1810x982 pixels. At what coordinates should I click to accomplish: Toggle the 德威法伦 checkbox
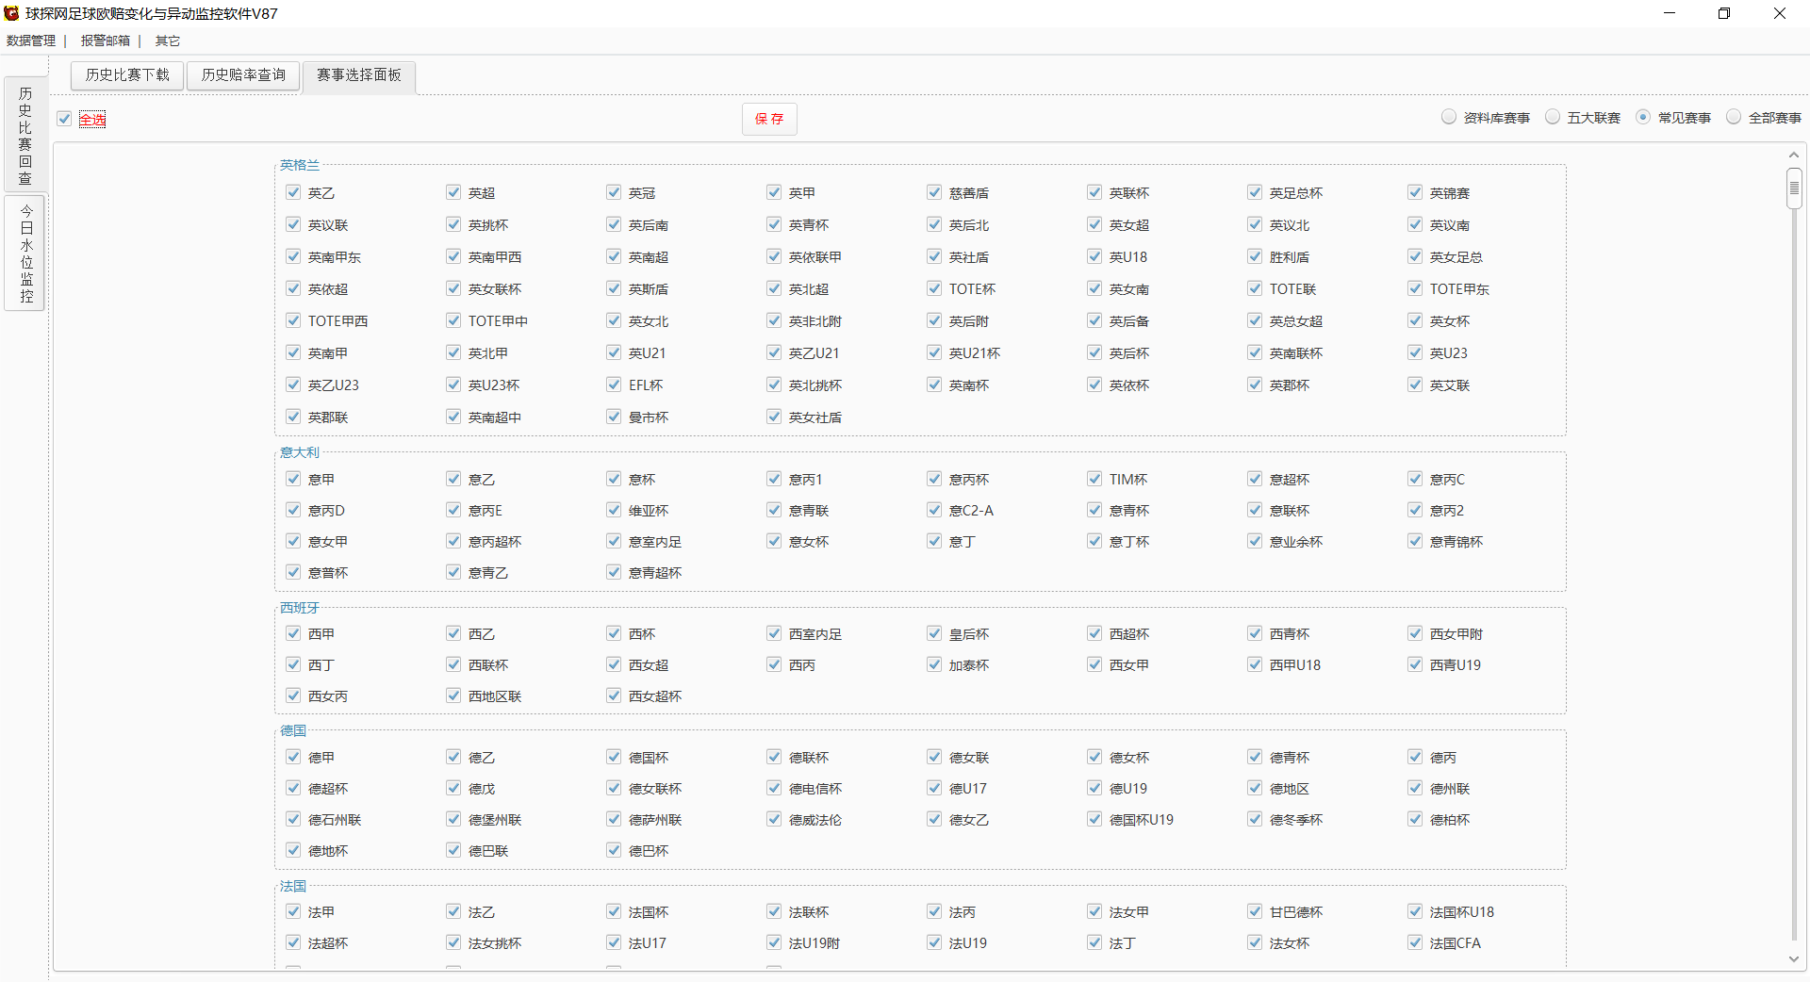coord(774,819)
